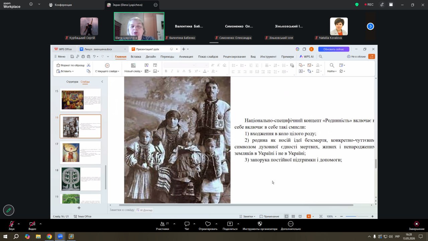428x241 pixels.
Task: Open Chrome from Windows taskbar
Action: pyautogui.click(x=49, y=236)
